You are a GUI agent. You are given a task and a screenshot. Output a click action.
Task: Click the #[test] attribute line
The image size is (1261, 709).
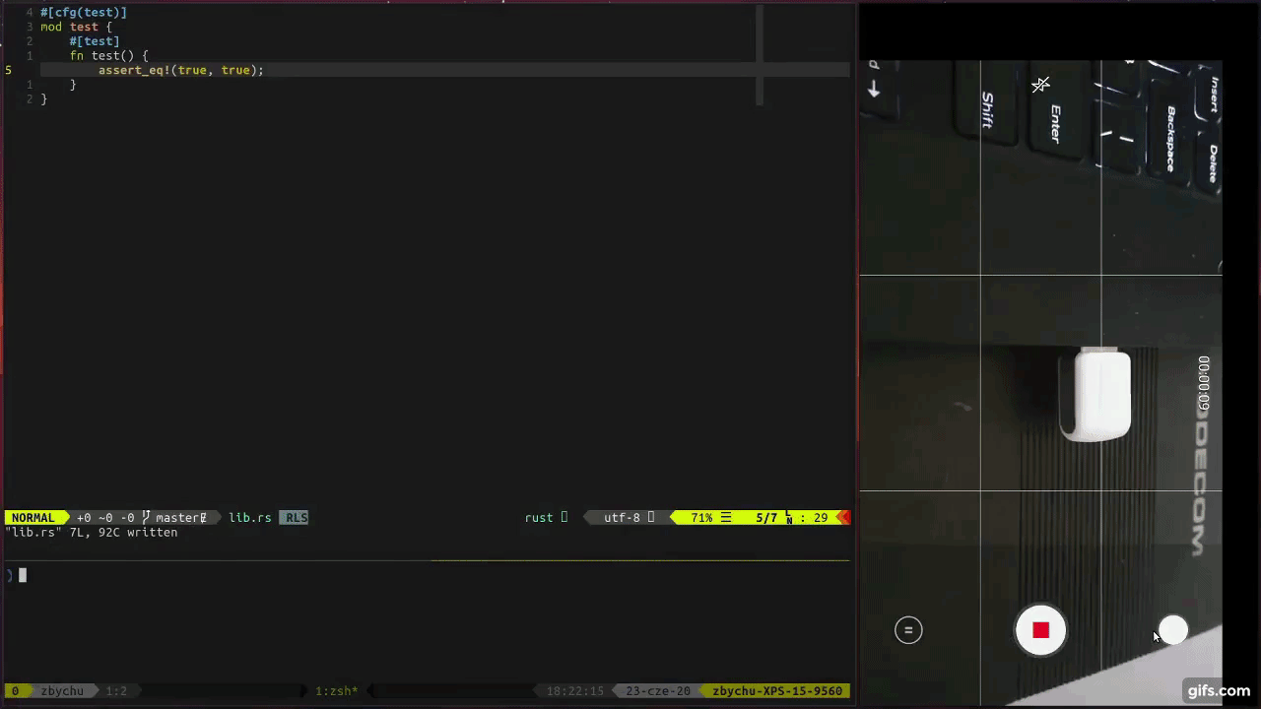95,41
